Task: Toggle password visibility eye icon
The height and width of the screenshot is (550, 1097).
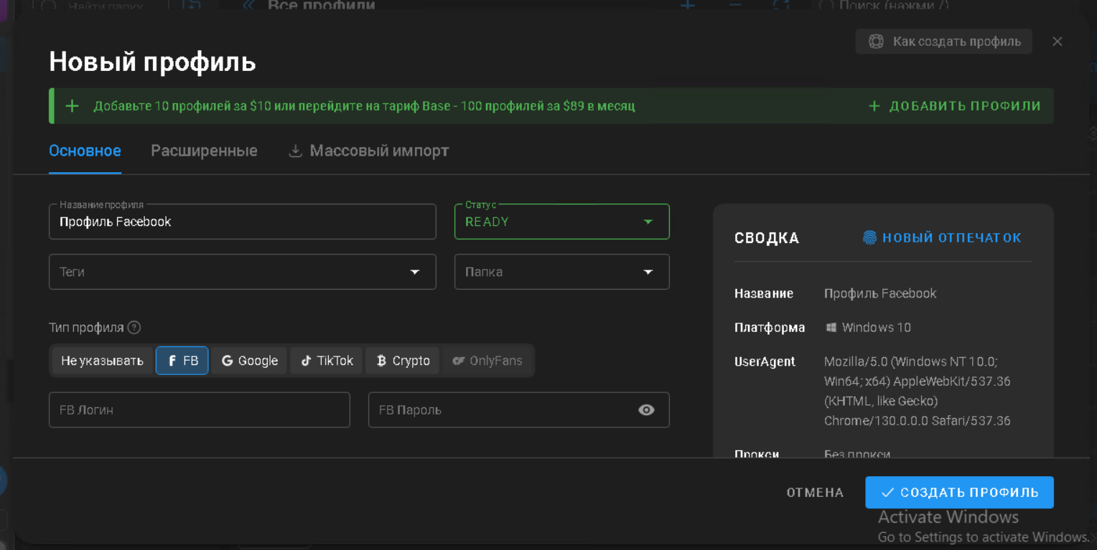Action: [x=646, y=410]
